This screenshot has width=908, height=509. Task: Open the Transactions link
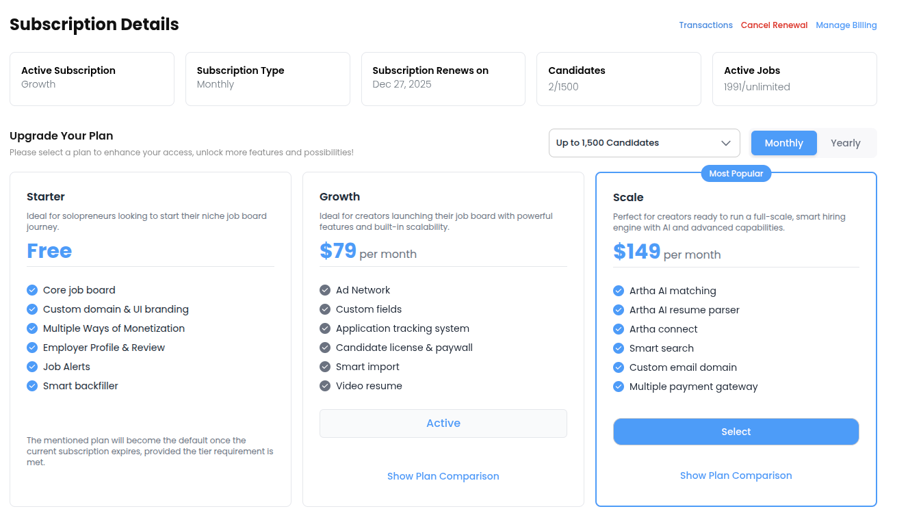[705, 25]
